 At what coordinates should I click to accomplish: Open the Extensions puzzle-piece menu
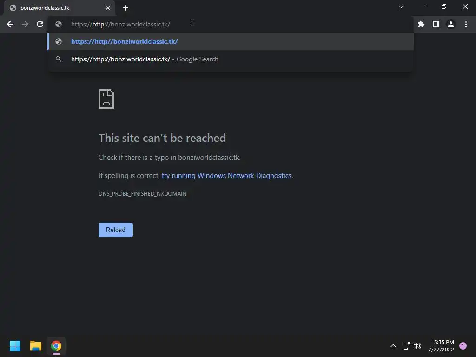[x=421, y=24]
